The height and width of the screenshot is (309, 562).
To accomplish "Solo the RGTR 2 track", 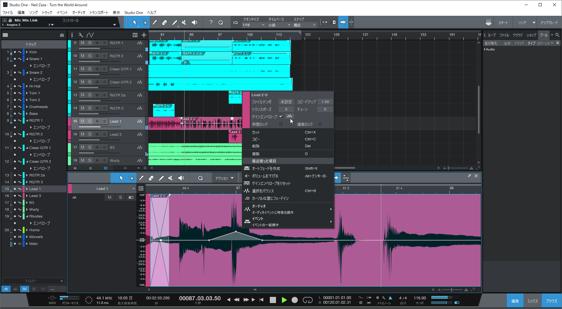I will (x=90, y=56).
